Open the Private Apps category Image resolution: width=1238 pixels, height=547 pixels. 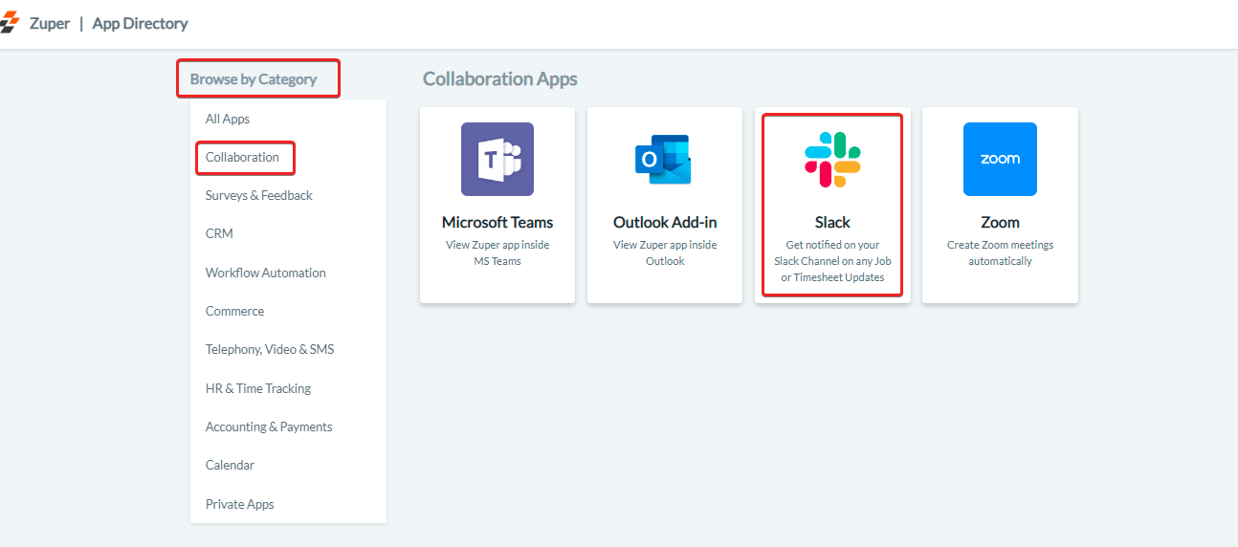point(240,504)
